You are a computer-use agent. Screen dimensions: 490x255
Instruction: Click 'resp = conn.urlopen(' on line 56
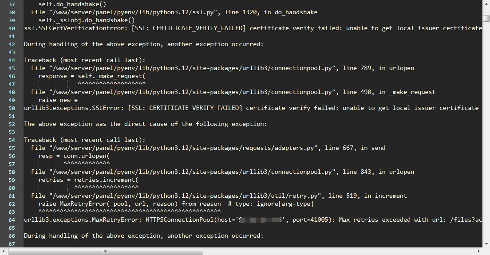(74, 156)
